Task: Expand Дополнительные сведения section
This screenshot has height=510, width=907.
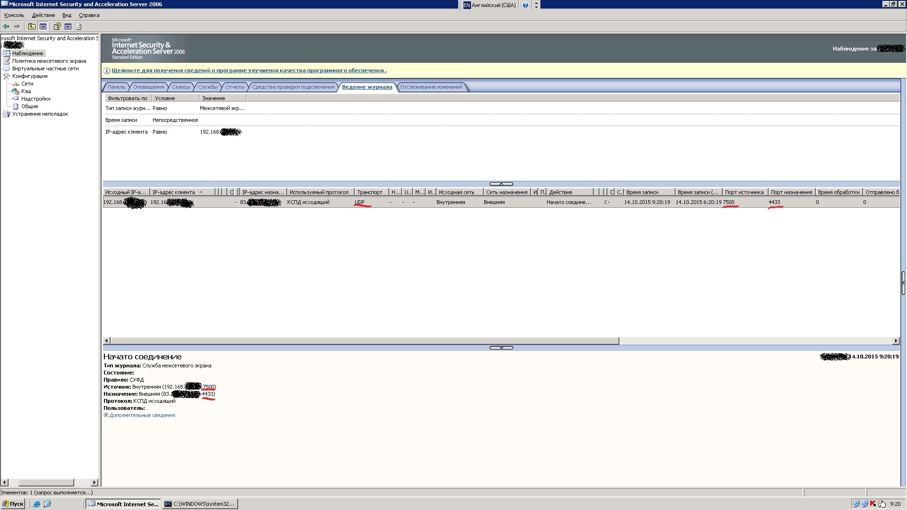Action: click(x=106, y=415)
